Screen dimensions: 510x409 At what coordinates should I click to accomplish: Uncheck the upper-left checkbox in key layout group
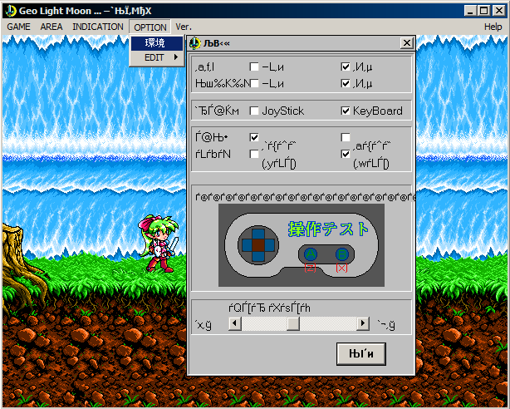point(254,137)
